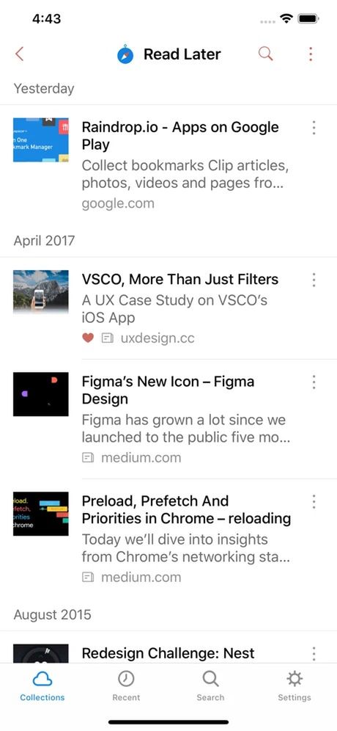Switch to the Collections tab
Viewport: 337px width, 731px height.
tap(42, 685)
